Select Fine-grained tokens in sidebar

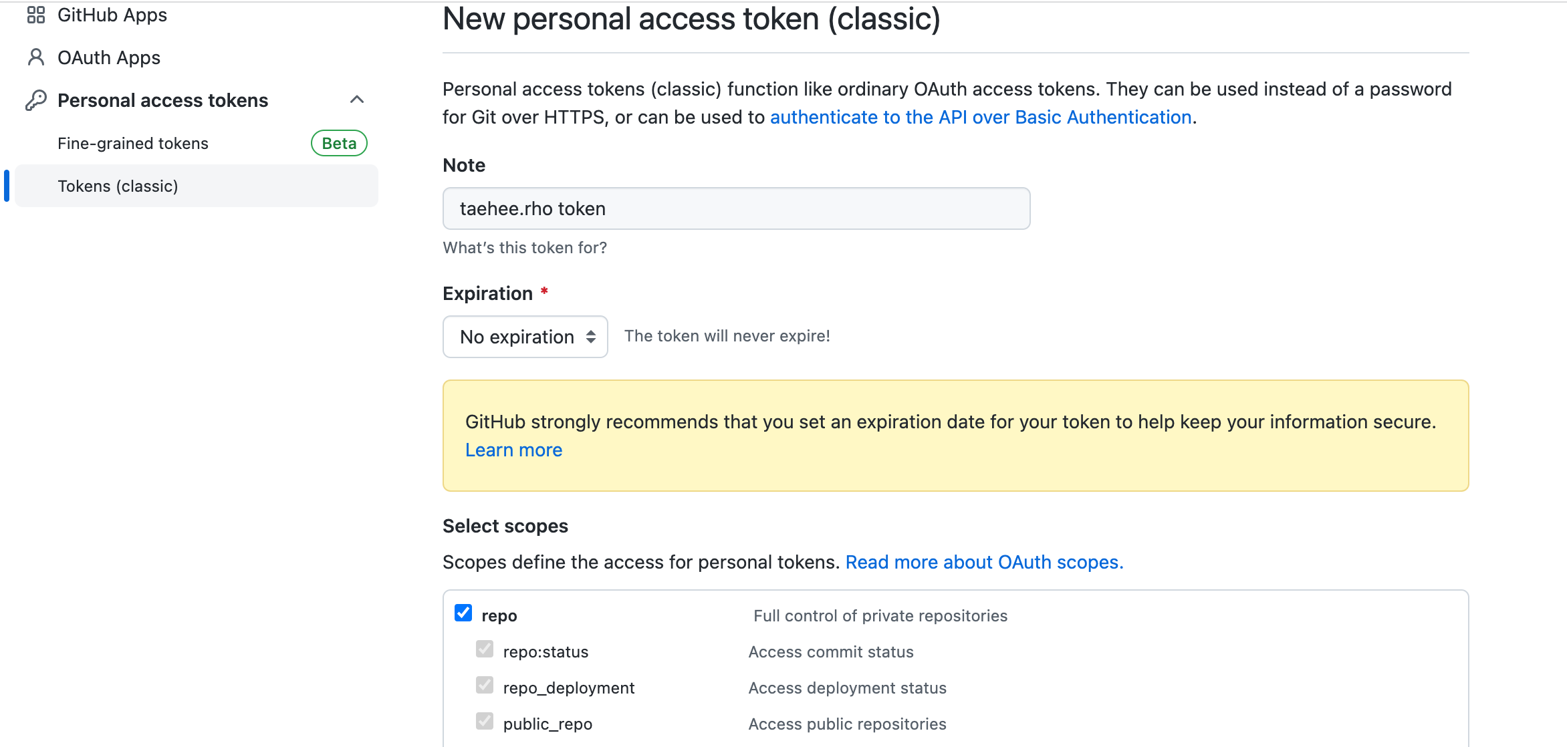coord(133,144)
